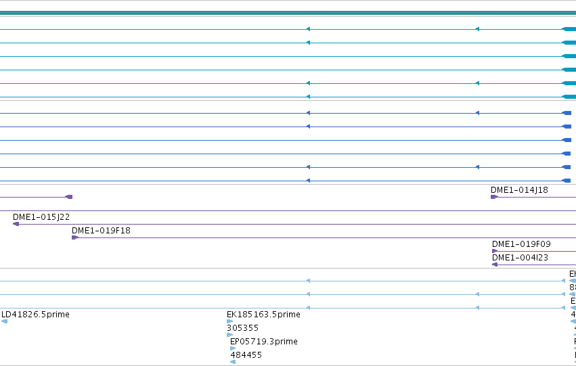This screenshot has width=576, height=366.
Task: Select the EK185163.5prime label
Action: (x=263, y=315)
